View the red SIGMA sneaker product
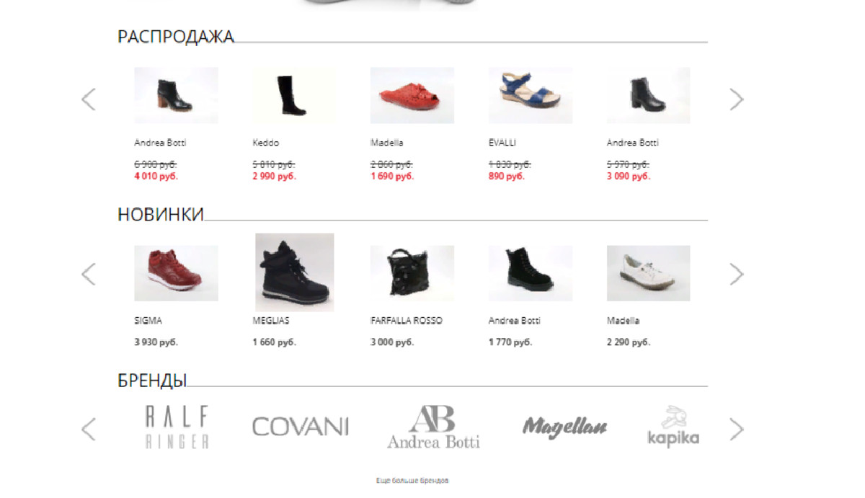The height and width of the screenshot is (498, 865). (x=176, y=273)
